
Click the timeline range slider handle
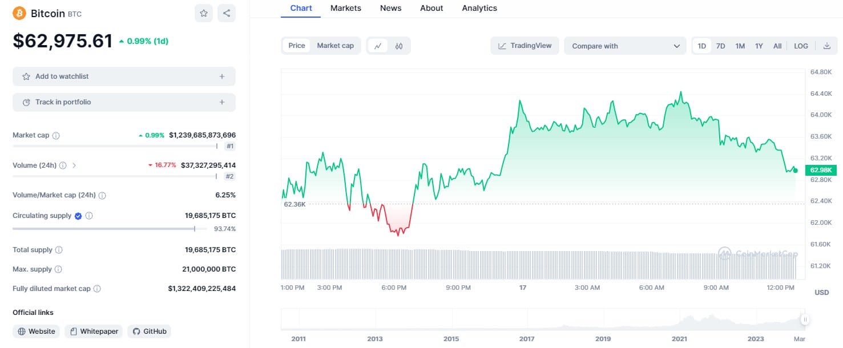pyautogui.click(x=805, y=319)
